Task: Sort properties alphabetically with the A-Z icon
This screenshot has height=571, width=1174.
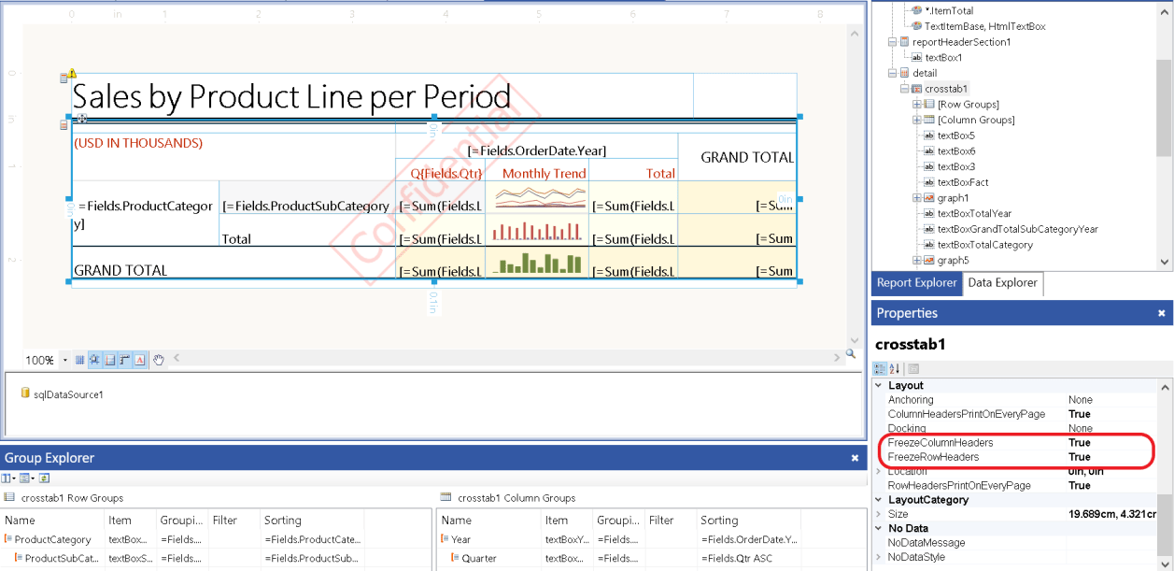Action: [x=894, y=369]
